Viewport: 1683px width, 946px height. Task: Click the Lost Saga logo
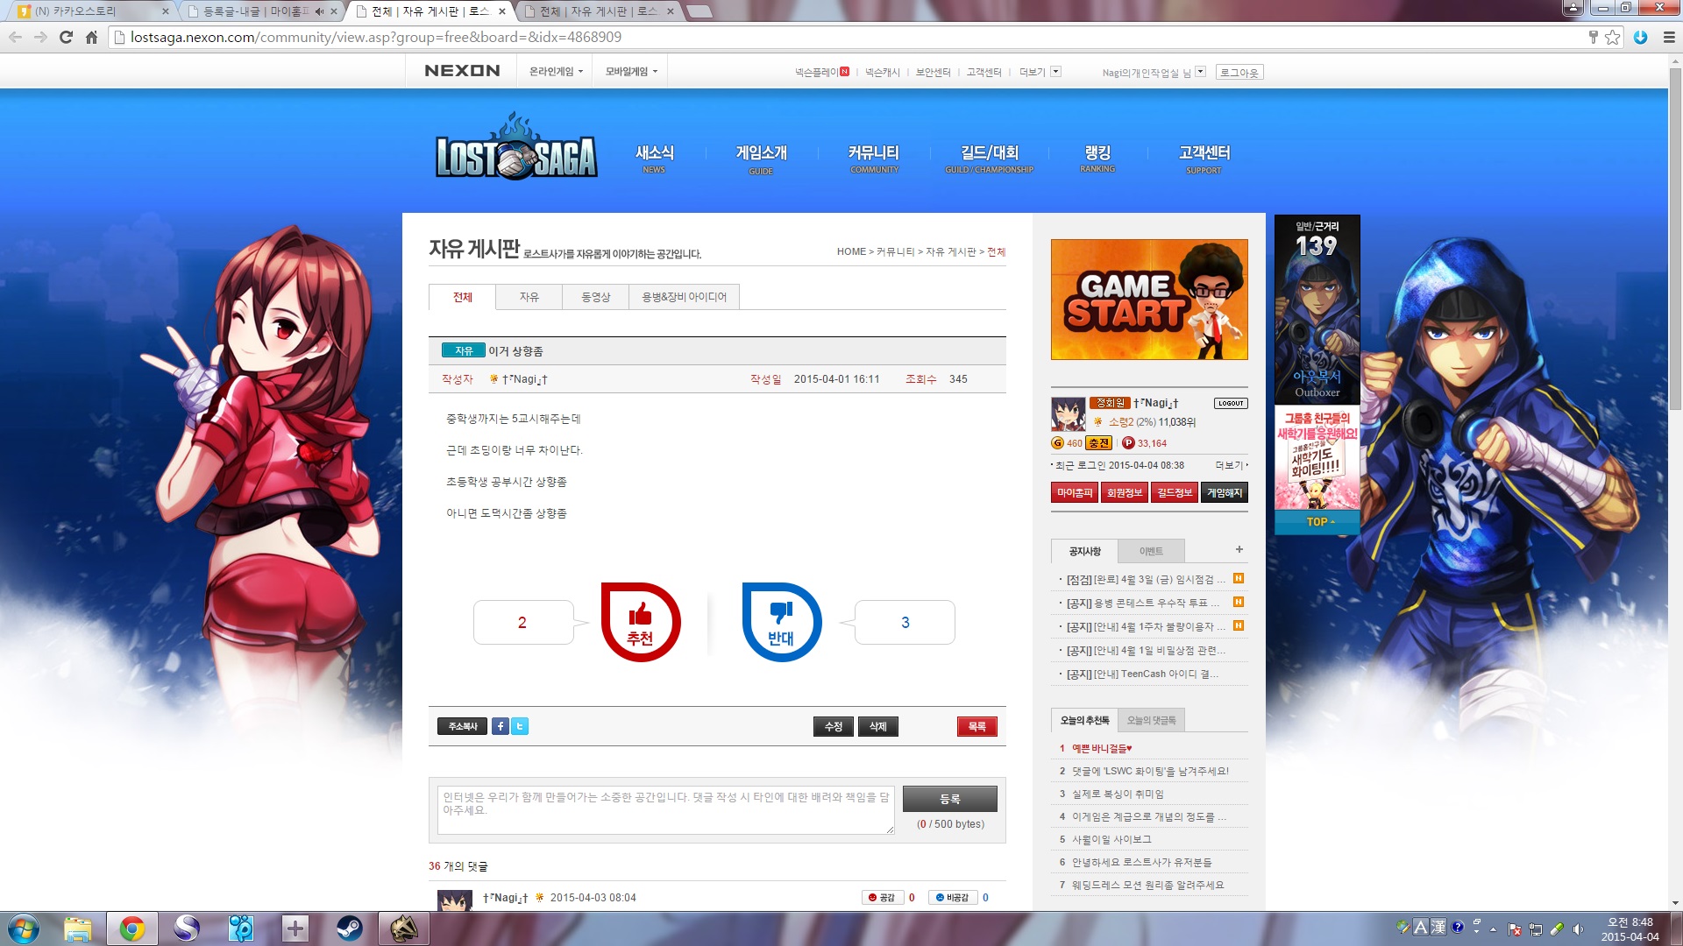tap(516, 148)
